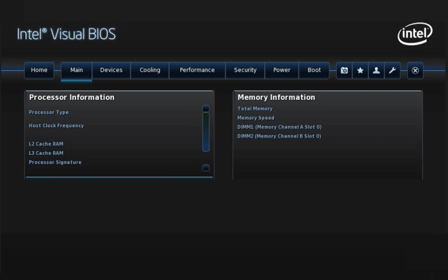This screenshot has height=280, width=448.
Task: Go to the Home tab
Action: [39, 71]
